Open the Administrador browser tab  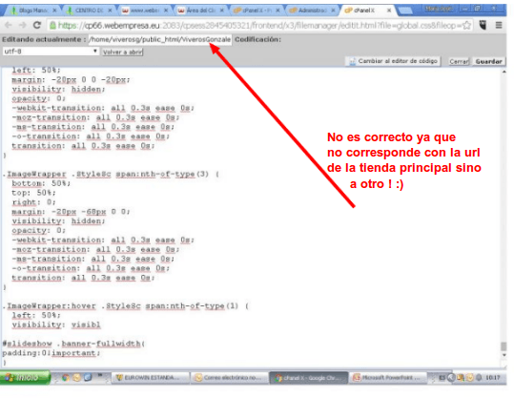[x=312, y=10]
